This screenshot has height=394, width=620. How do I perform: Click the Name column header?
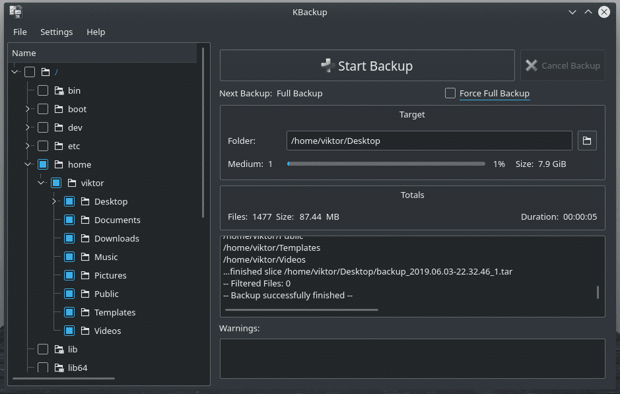[x=102, y=53]
